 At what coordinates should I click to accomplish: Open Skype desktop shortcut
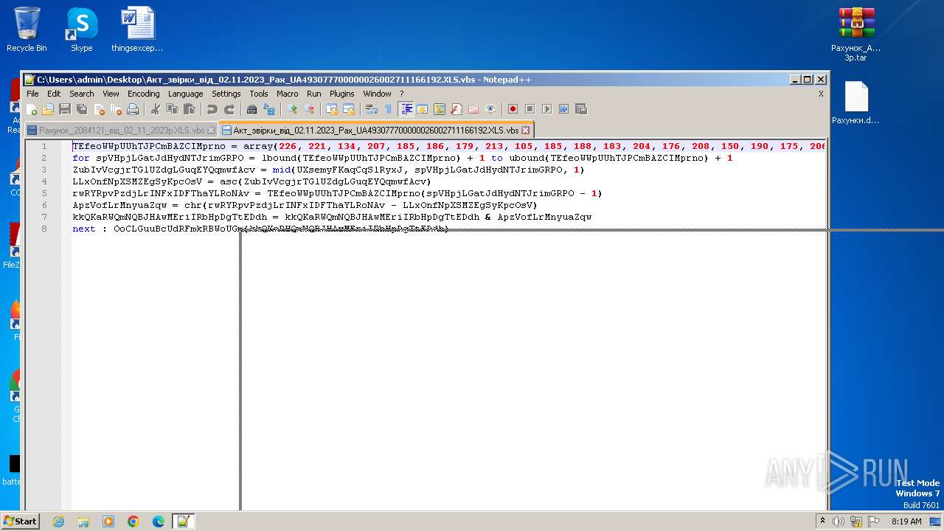pyautogui.click(x=81, y=29)
